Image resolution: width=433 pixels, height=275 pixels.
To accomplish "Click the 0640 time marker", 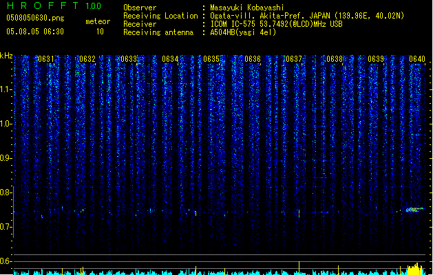I will point(417,59).
